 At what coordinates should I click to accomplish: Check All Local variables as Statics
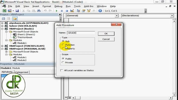pyautogui.click(x=62, y=70)
